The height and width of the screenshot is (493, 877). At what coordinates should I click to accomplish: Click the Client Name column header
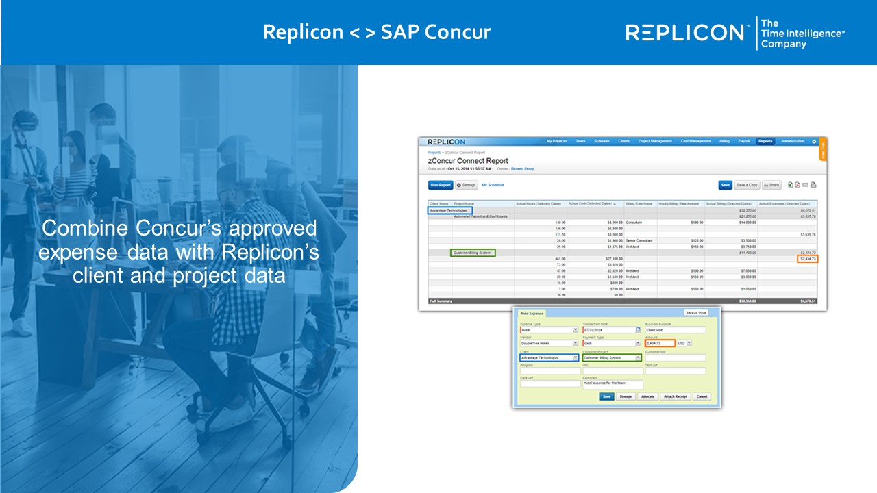(439, 204)
